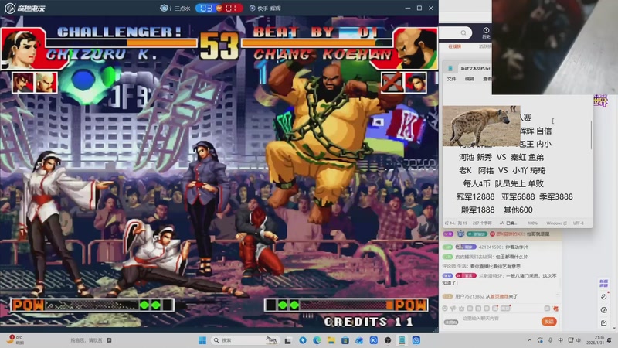The height and width of the screenshot is (348, 618).
Task: Click the 03 : 01 score display in the title bar
Action: (x=219, y=8)
